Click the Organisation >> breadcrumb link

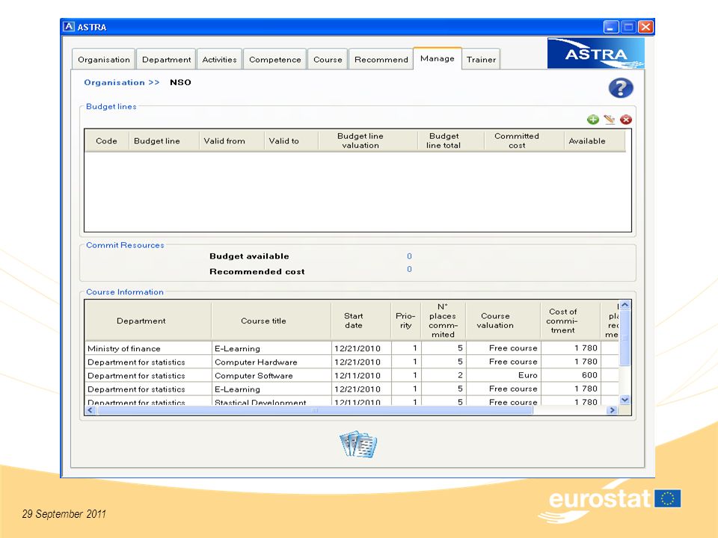(x=122, y=82)
